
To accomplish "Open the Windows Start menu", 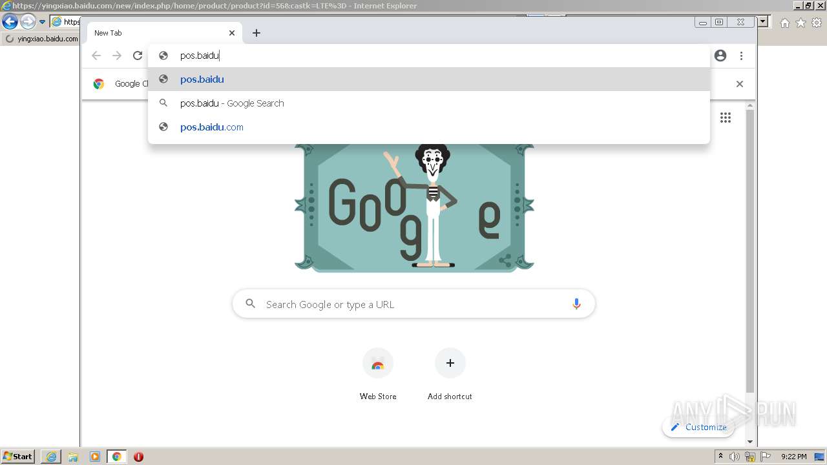I will [18, 457].
